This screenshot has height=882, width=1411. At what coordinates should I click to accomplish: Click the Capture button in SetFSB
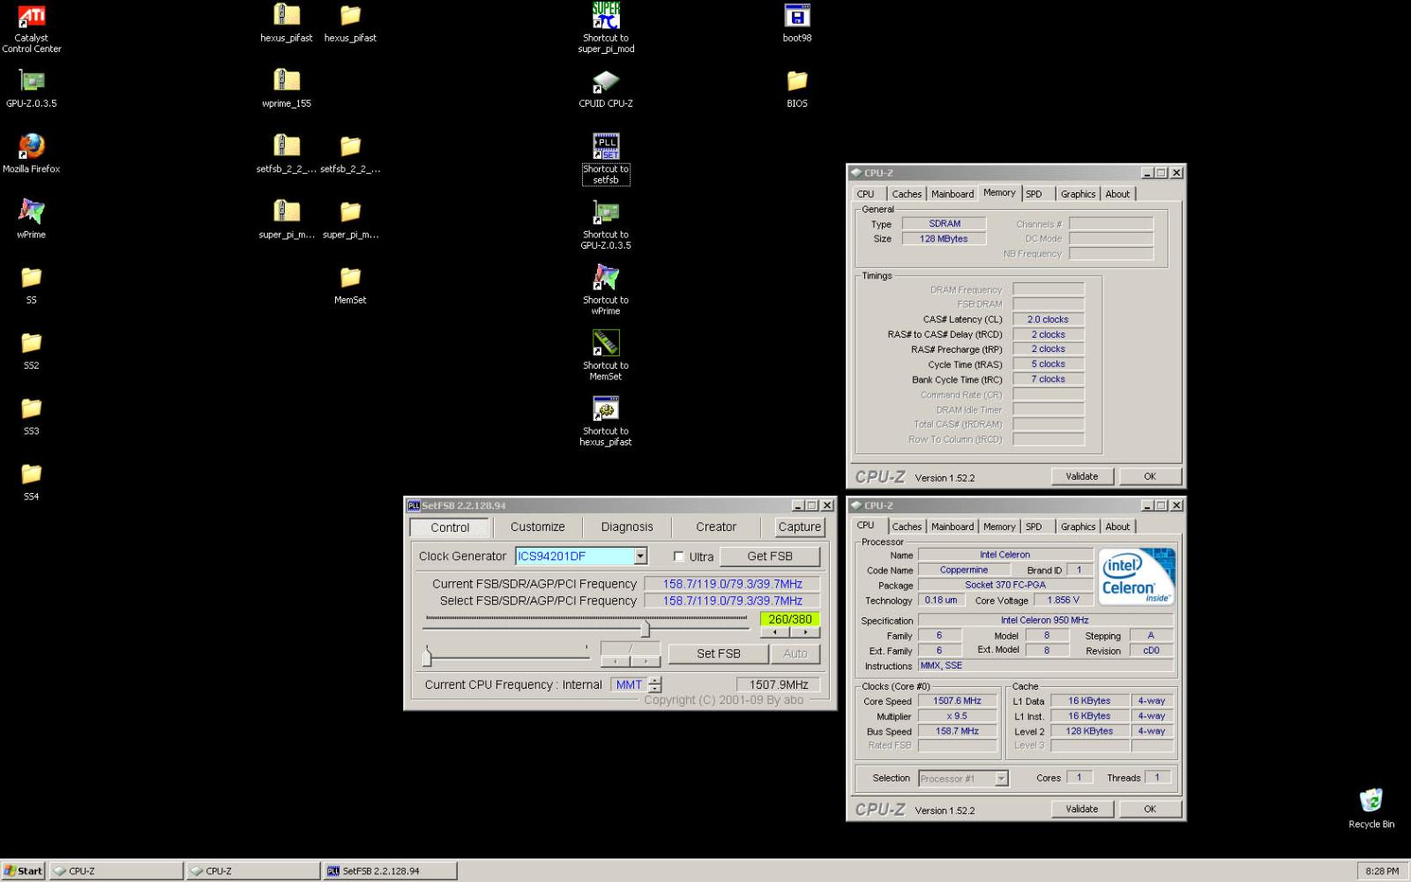[x=800, y=527]
